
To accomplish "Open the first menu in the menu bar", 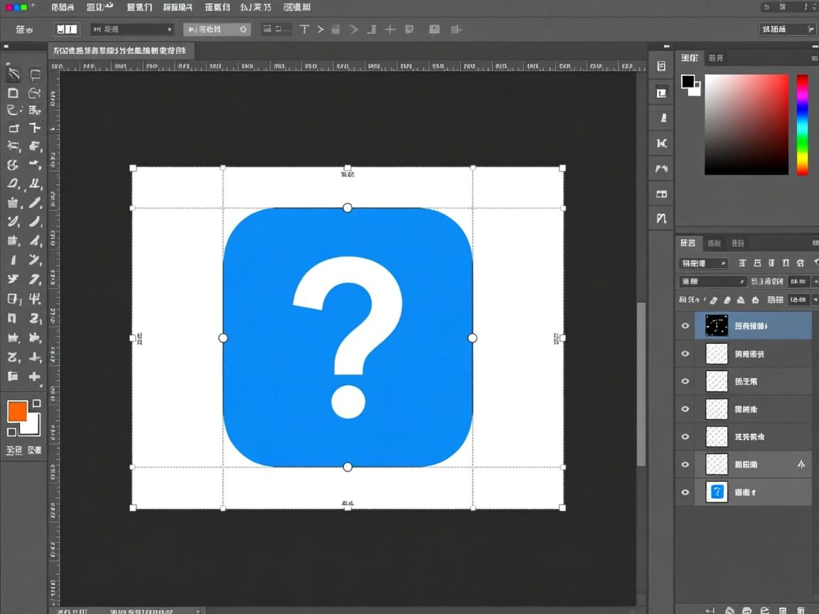I will (62, 7).
